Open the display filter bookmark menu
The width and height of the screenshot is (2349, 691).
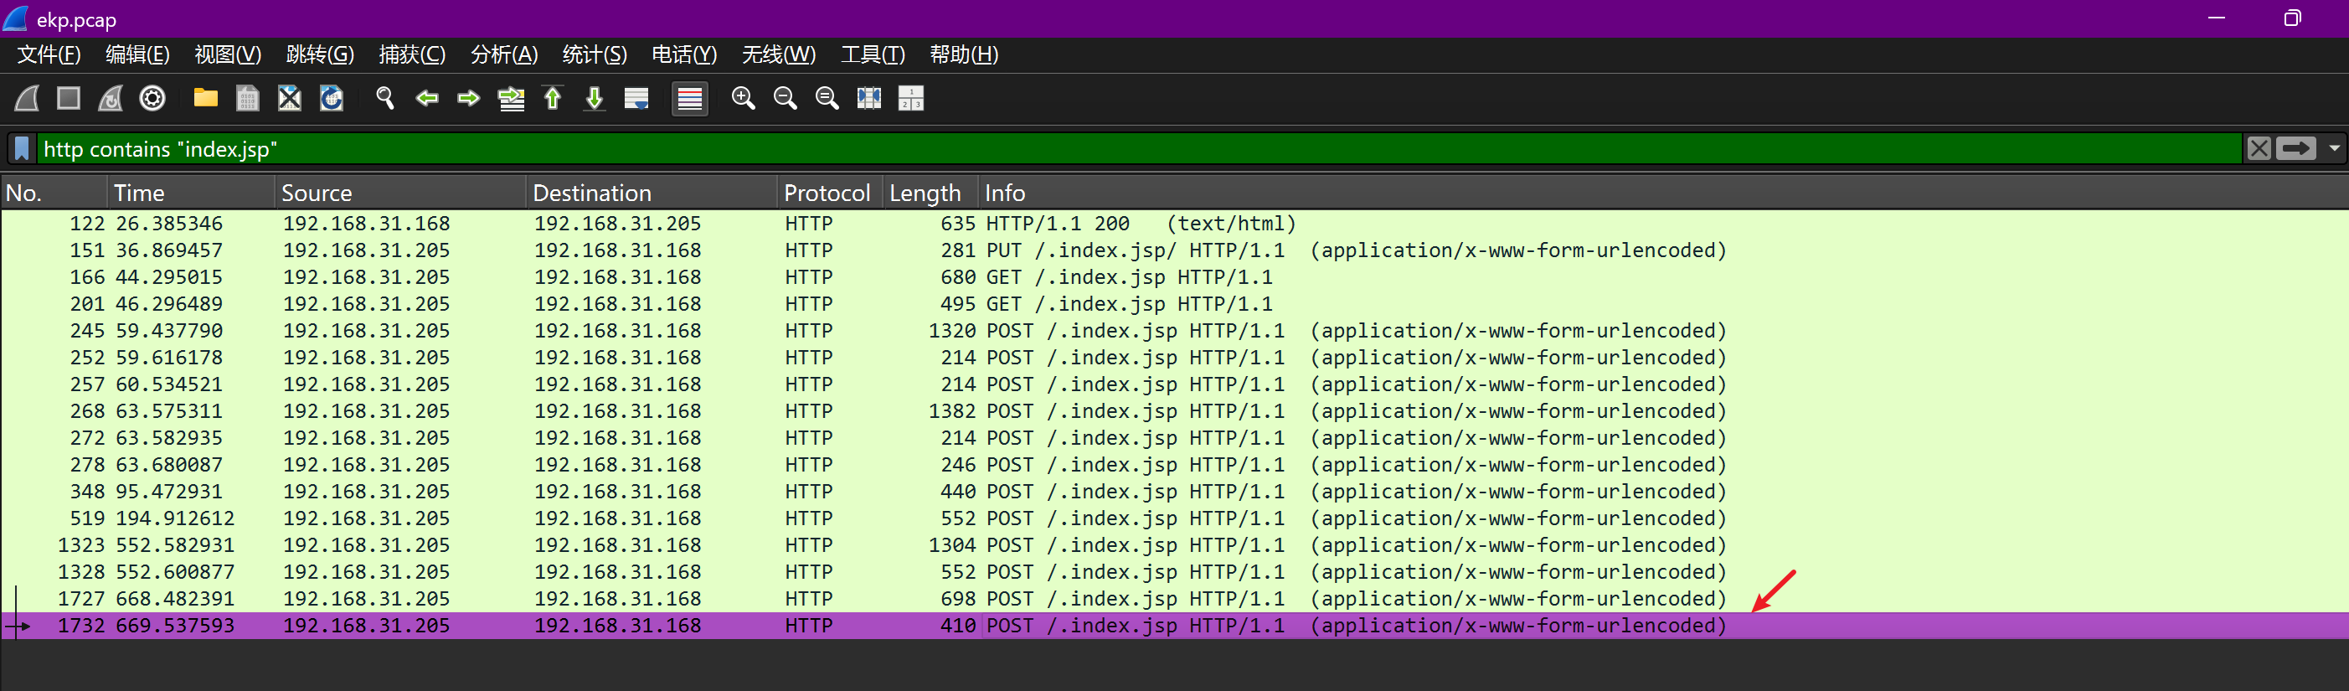point(23,148)
